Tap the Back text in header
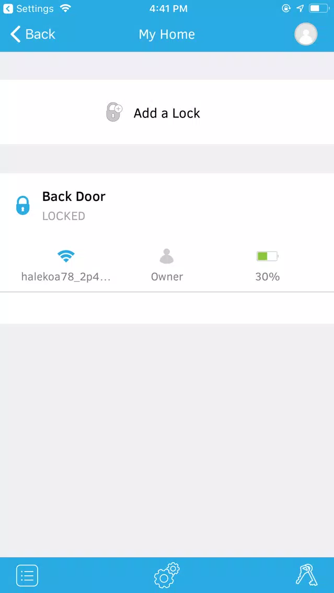Viewport: 334px width, 593px height. click(x=40, y=34)
